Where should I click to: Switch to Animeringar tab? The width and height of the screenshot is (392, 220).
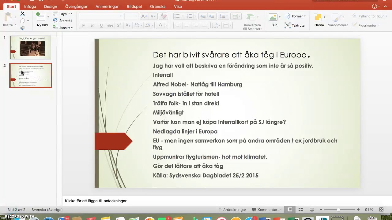coord(107,6)
